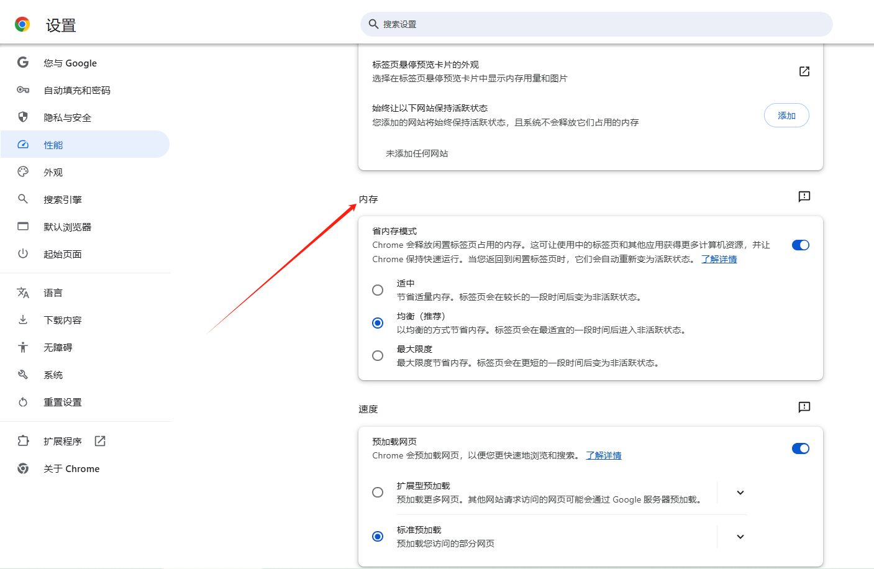The image size is (874, 569).
Task: Toggle the 省内存模式 switch
Action: coord(801,245)
